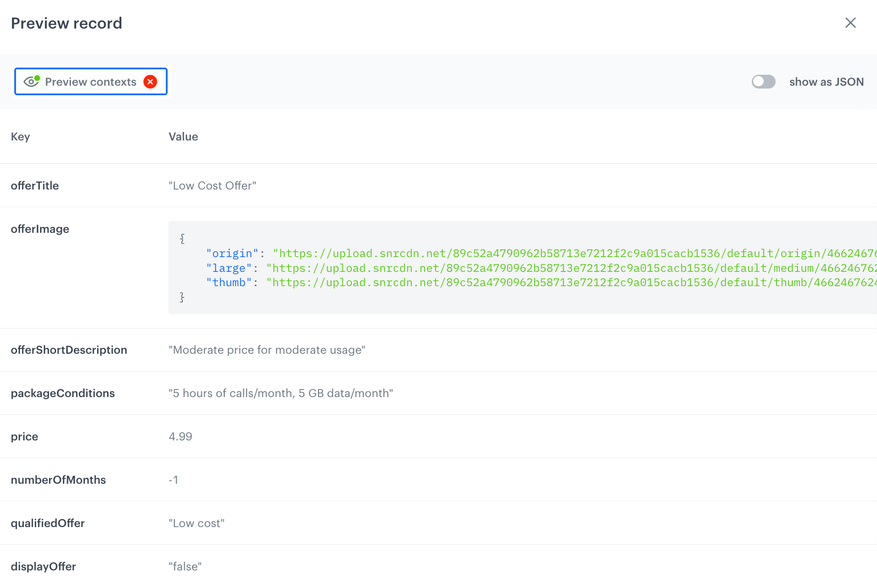This screenshot has height=578, width=877.
Task: Click the Value column header
Action: pos(183,137)
